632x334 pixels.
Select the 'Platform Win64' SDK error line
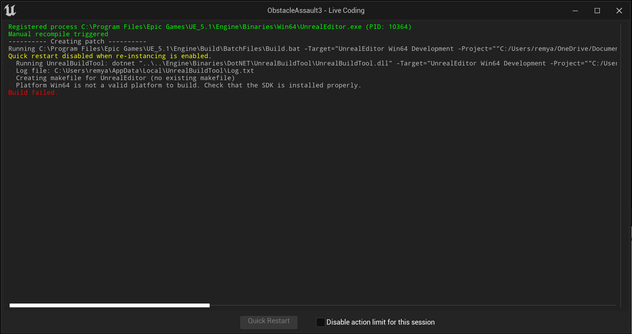point(189,85)
